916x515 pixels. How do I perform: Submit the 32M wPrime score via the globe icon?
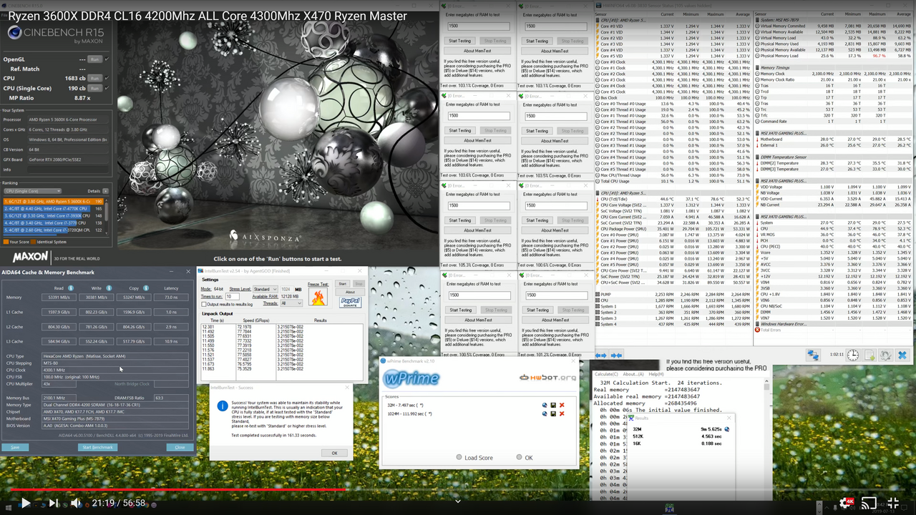point(545,405)
